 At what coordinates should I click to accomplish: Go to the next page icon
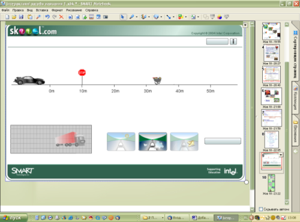click(77, 17)
